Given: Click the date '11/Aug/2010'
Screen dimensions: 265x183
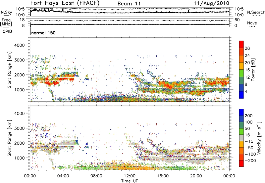Looking at the screenshot, I should coord(211,3).
